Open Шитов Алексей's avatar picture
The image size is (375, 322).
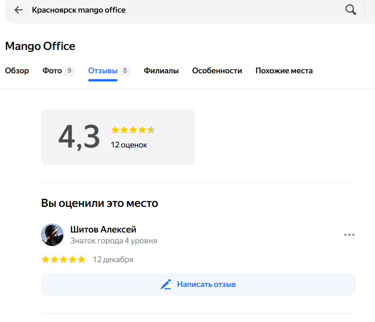click(x=52, y=235)
